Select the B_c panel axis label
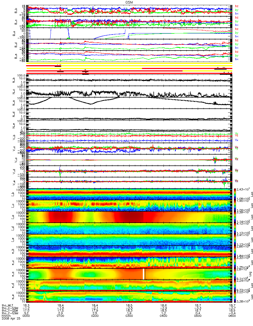253x326 pixels. tap(16, 22)
